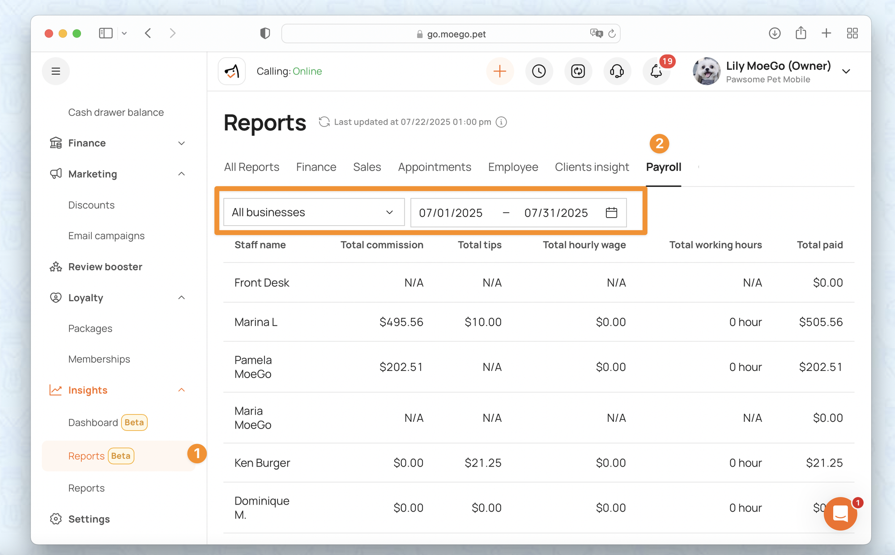
Task: Open the date range calendar icon
Action: pyautogui.click(x=611, y=213)
